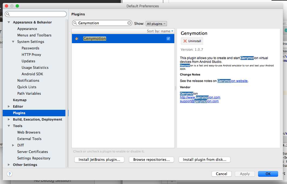Open Server Certificates settings
Image resolution: width=287 pixels, height=184 pixels.
click(x=32, y=152)
